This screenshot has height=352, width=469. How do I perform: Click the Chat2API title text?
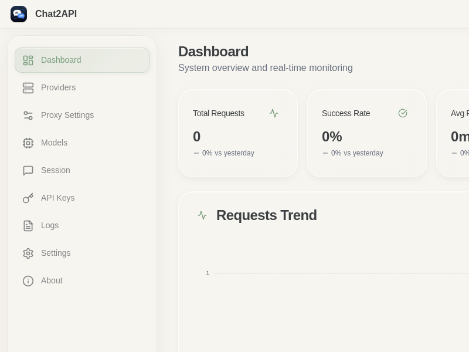click(x=56, y=13)
